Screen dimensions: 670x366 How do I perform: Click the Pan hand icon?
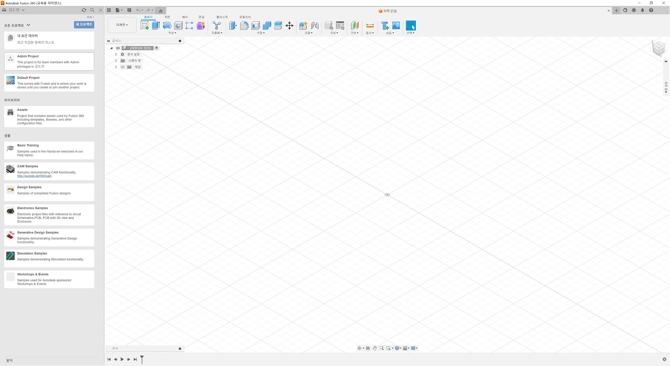[375, 348]
